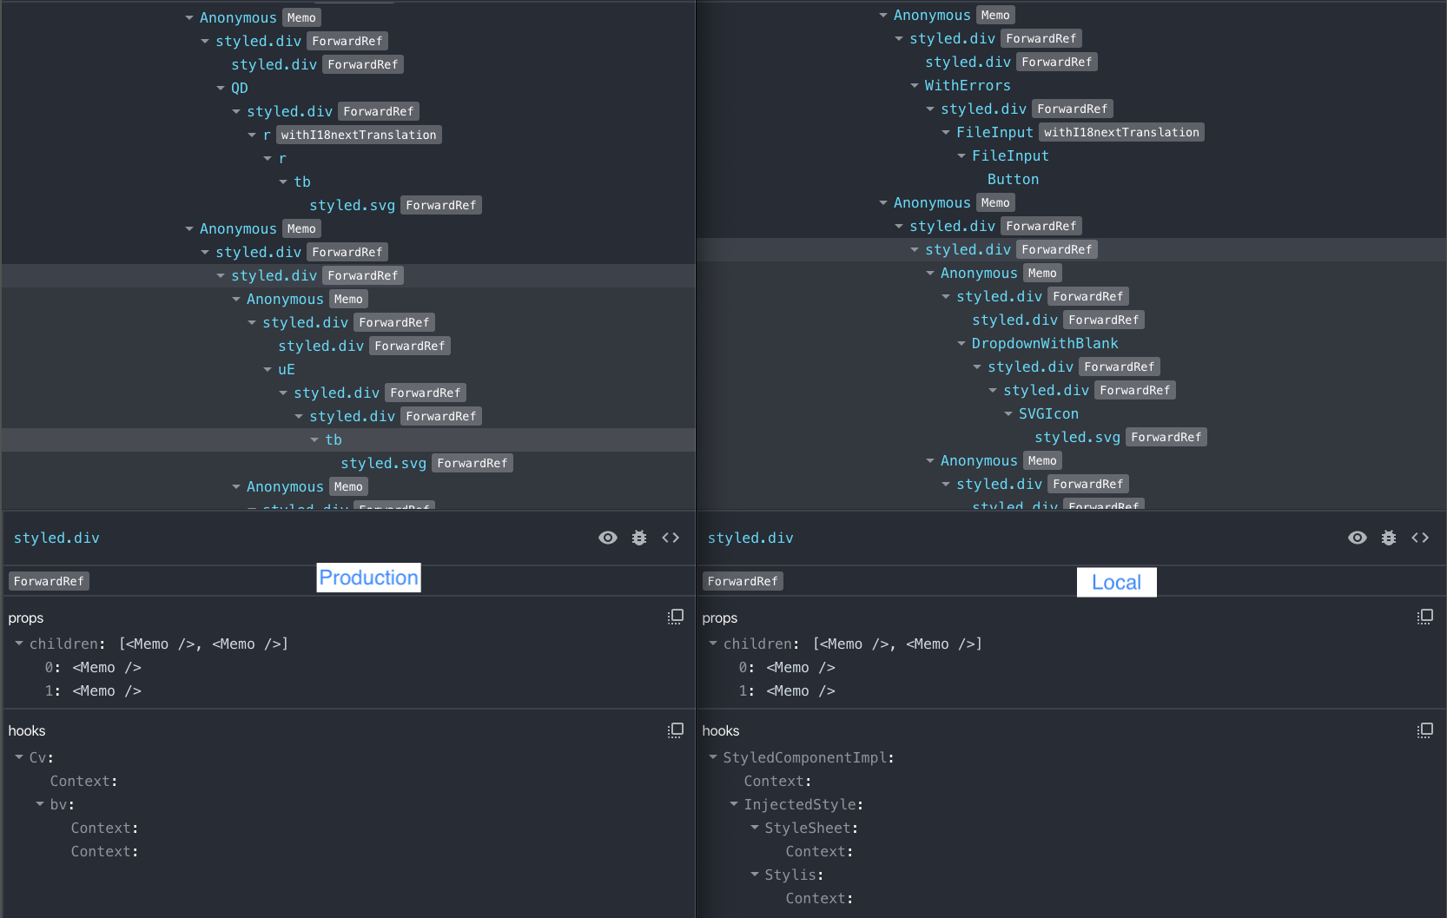Collapse the uE tree node

268,369
